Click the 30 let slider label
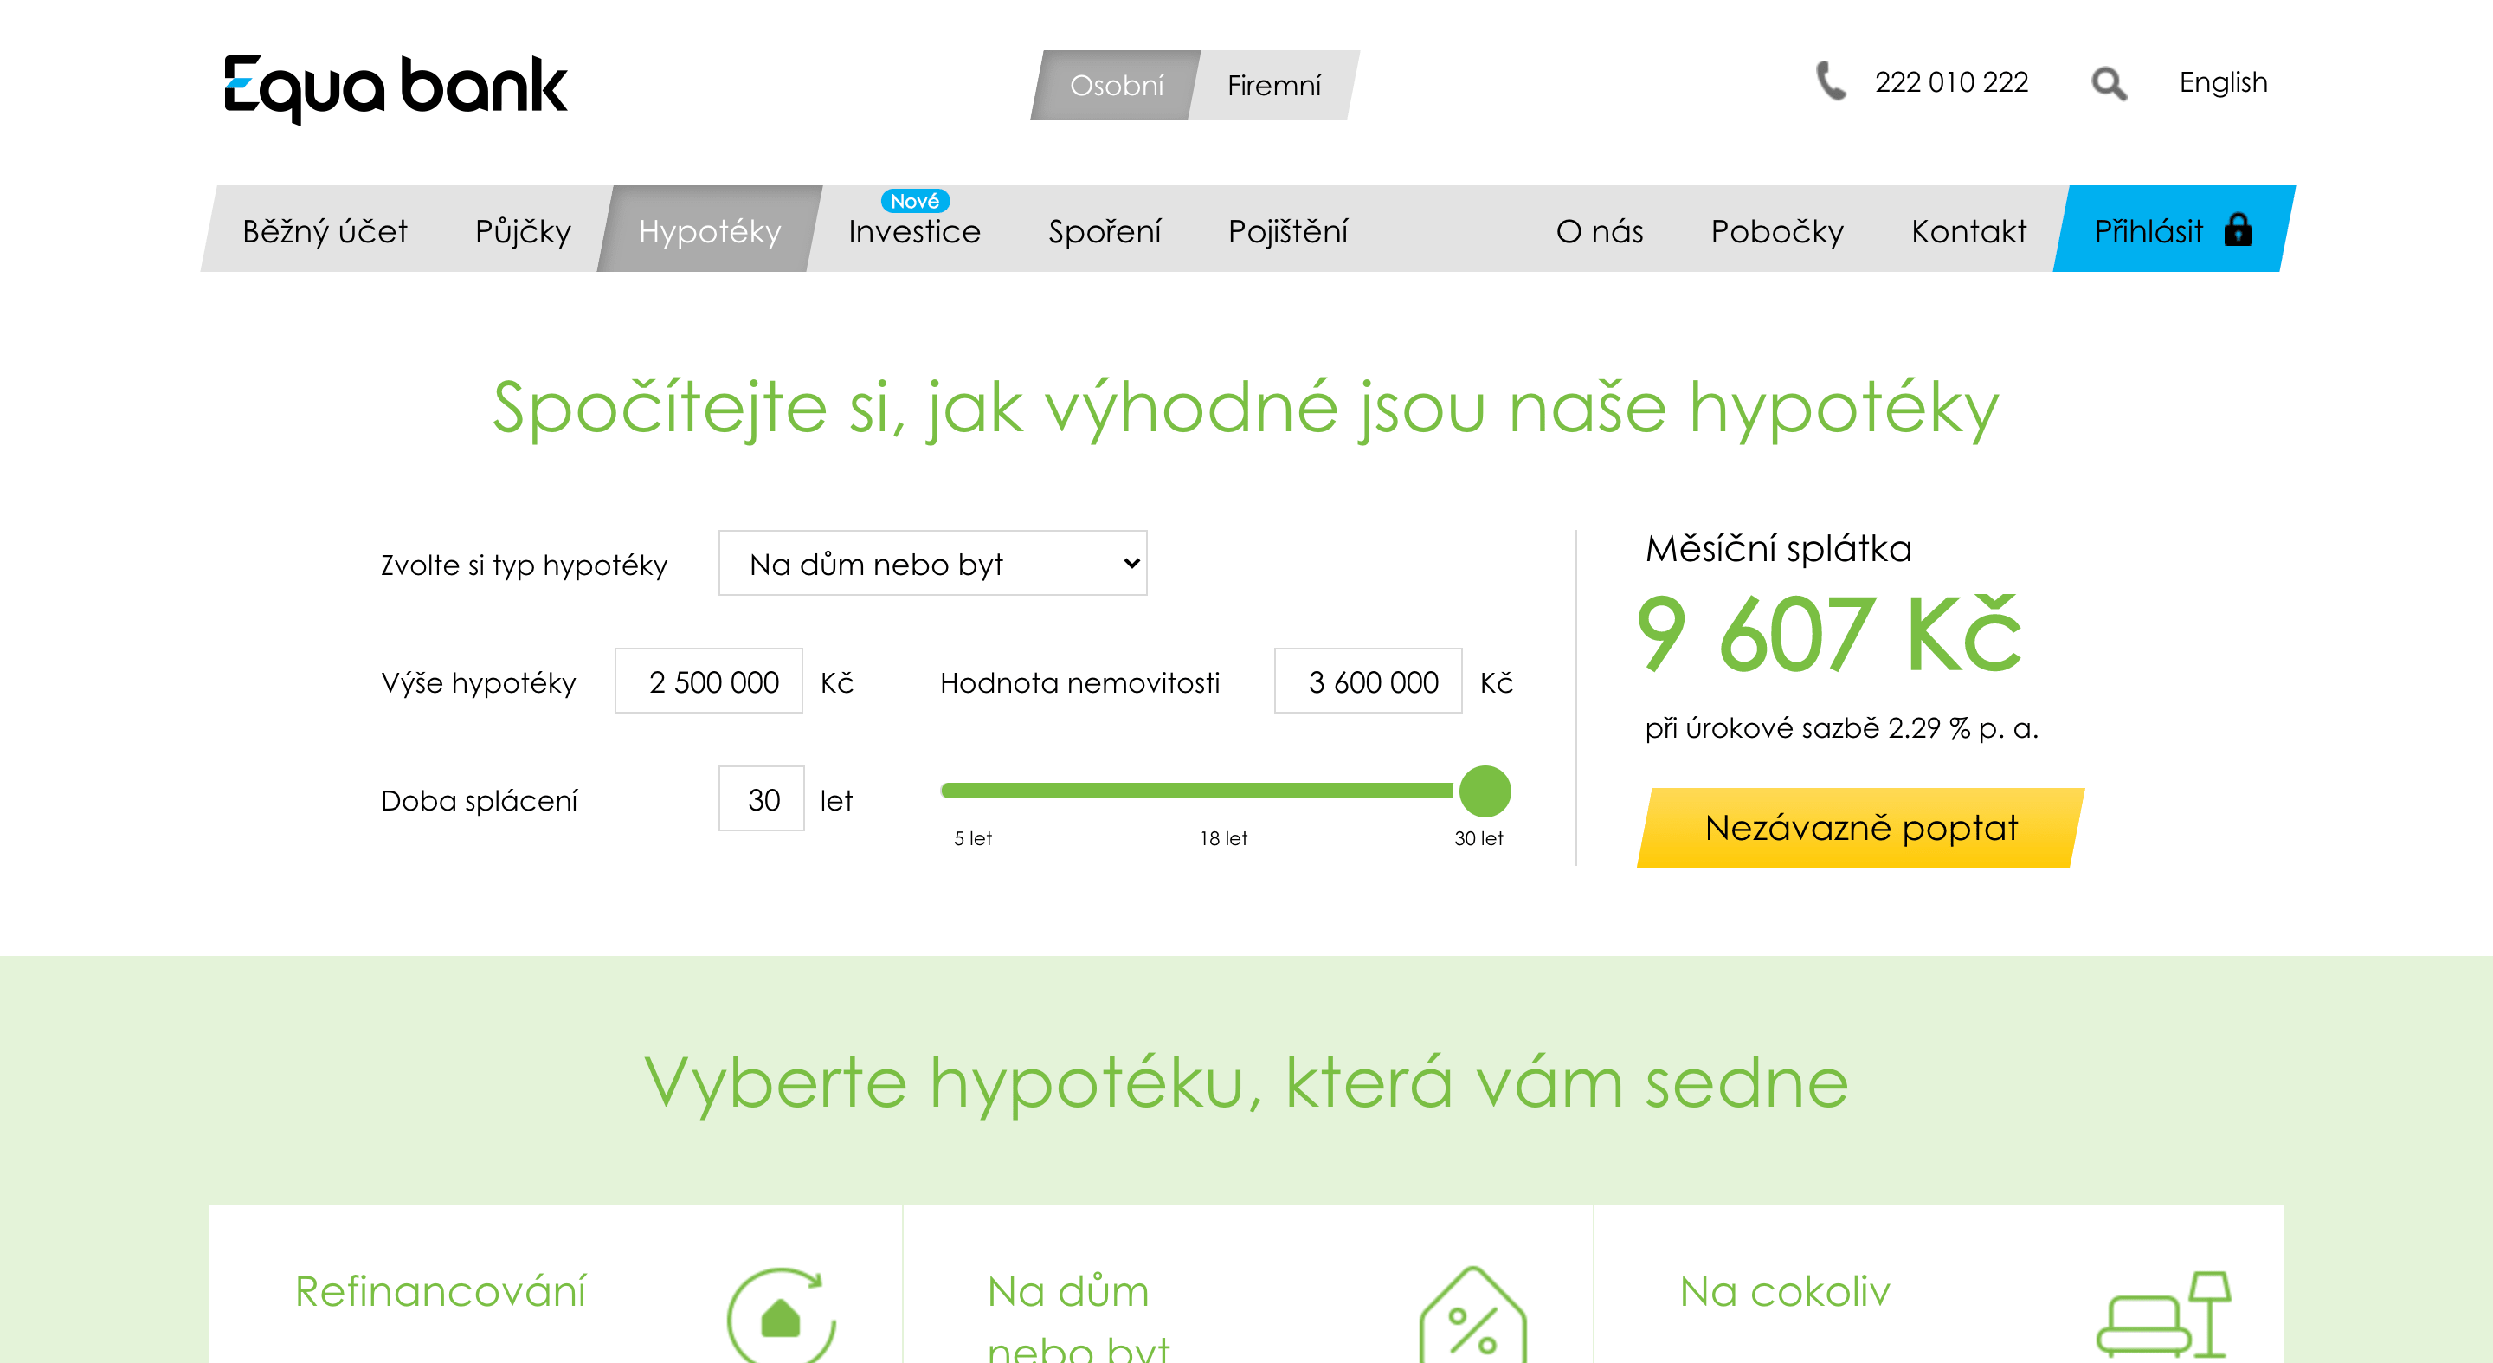The width and height of the screenshot is (2493, 1363). click(x=1478, y=838)
